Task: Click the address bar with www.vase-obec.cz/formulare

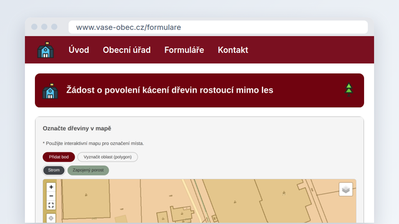Action: click(218, 27)
